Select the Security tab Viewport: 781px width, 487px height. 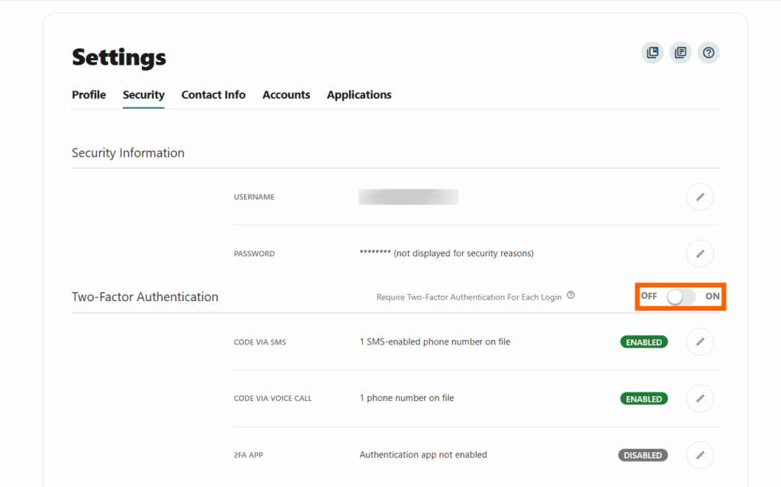click(143, 95)
